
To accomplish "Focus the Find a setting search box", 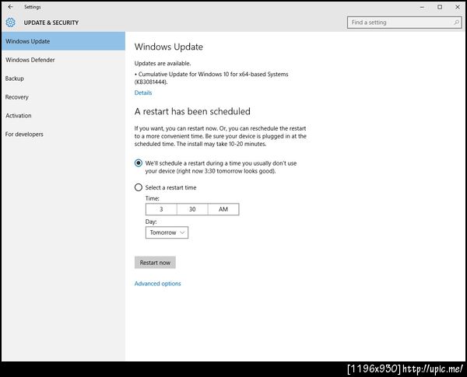I will click(x=404, y=23).
